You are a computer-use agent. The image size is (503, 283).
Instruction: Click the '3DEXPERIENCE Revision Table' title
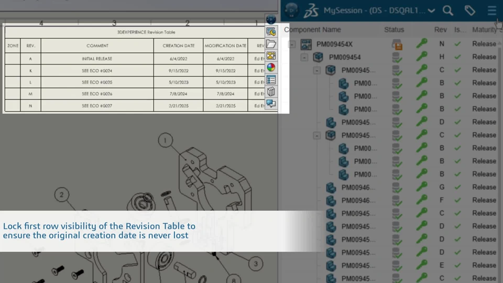146,32
